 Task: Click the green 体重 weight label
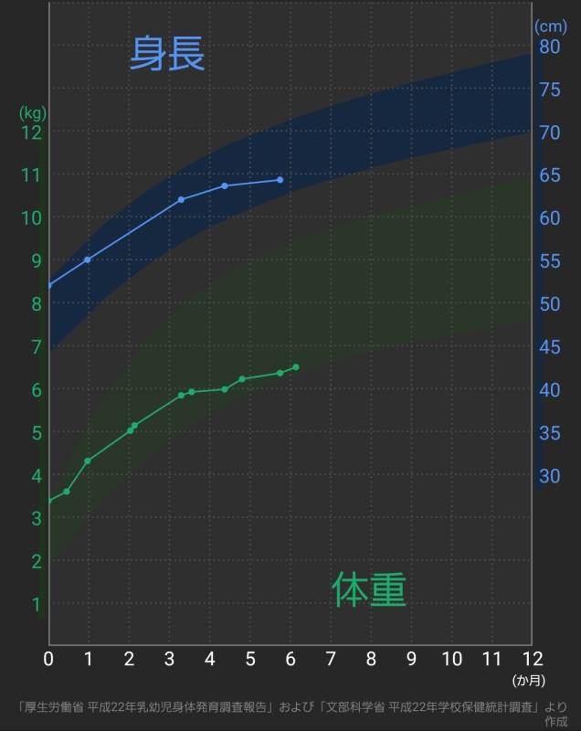368,590
